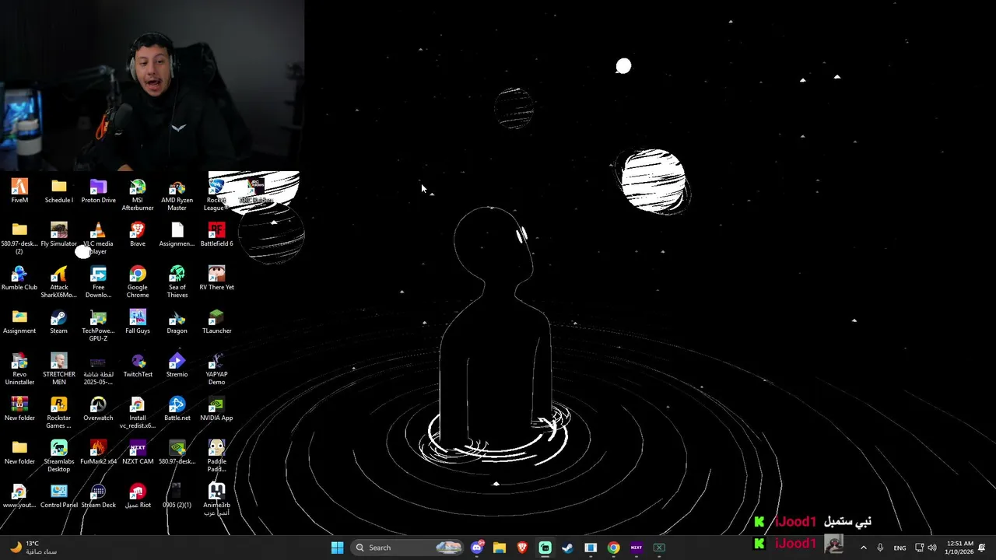Open Sea of Thieves shortcut
The image size is (996, 560).
177,282
